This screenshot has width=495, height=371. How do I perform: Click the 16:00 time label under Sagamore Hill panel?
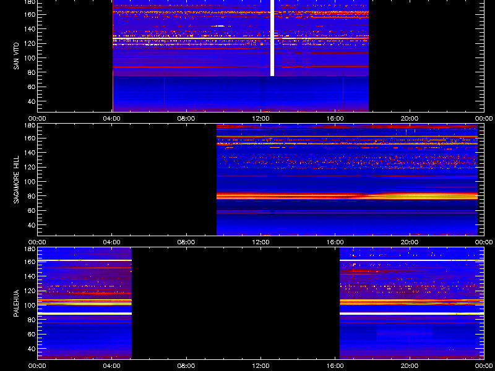pos(335,242)
